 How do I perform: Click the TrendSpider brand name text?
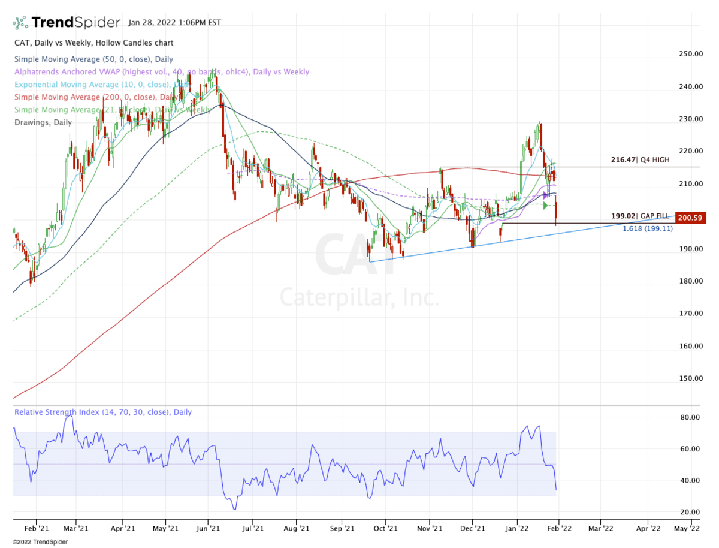(76, 23)
